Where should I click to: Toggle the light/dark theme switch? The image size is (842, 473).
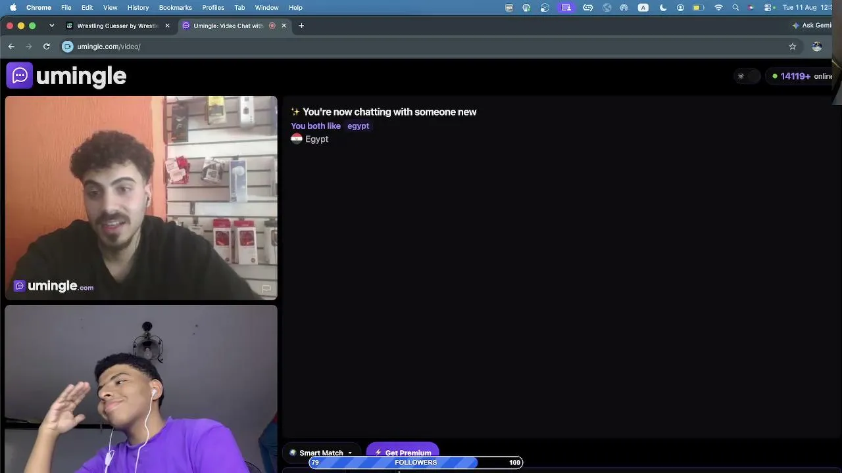747,76
